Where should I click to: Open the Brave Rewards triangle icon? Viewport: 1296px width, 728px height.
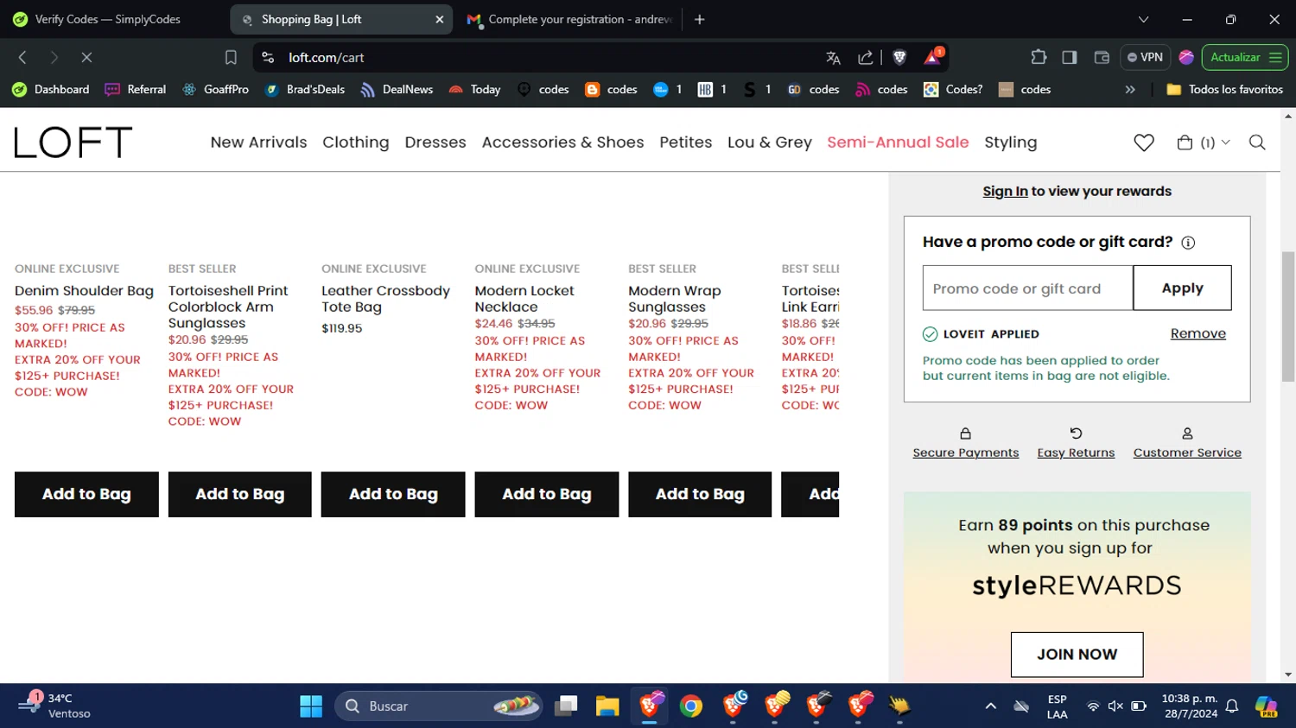[932, 57]
